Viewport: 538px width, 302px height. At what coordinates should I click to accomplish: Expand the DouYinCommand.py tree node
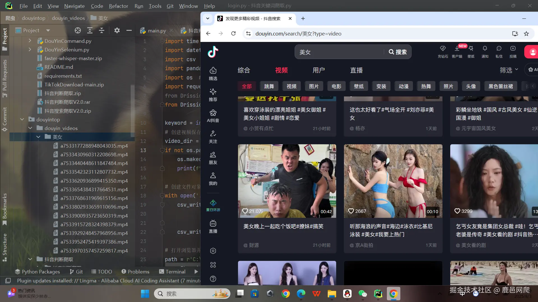[x=30, y=41]
